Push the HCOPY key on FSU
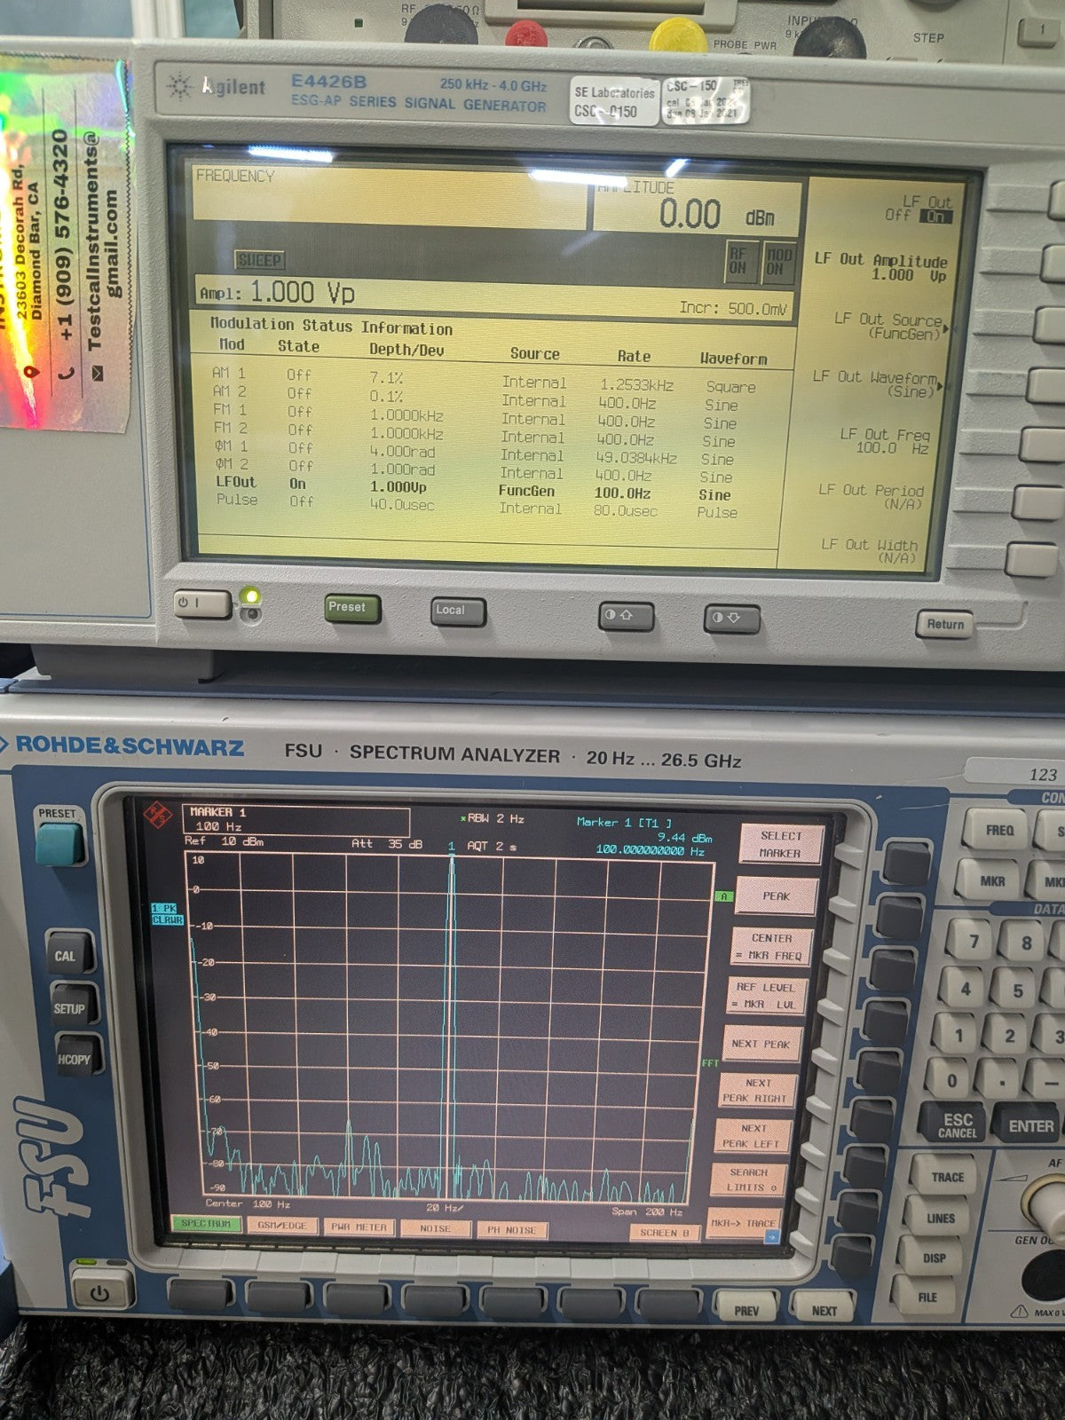 pyautogui.click(x=76, y=1058)
